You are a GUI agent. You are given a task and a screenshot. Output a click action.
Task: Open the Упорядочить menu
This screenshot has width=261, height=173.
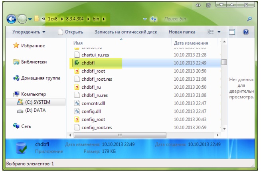coord(29,32)
